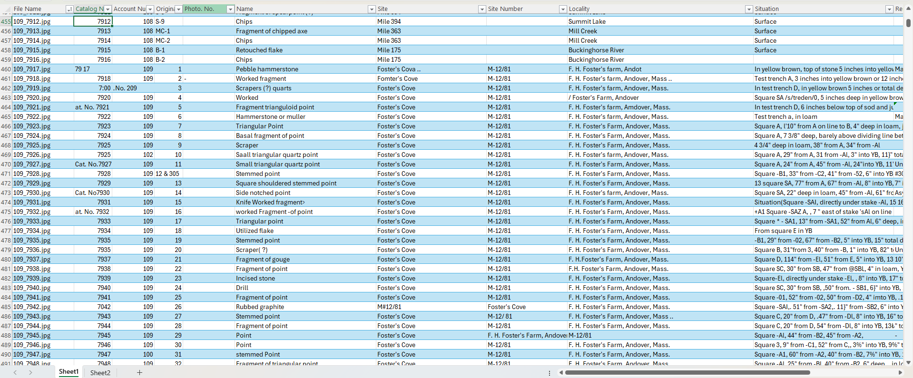This screenshot has width=913, height=378.
Task: Add a new sheet with plus icon
Action: pos(139,372)
